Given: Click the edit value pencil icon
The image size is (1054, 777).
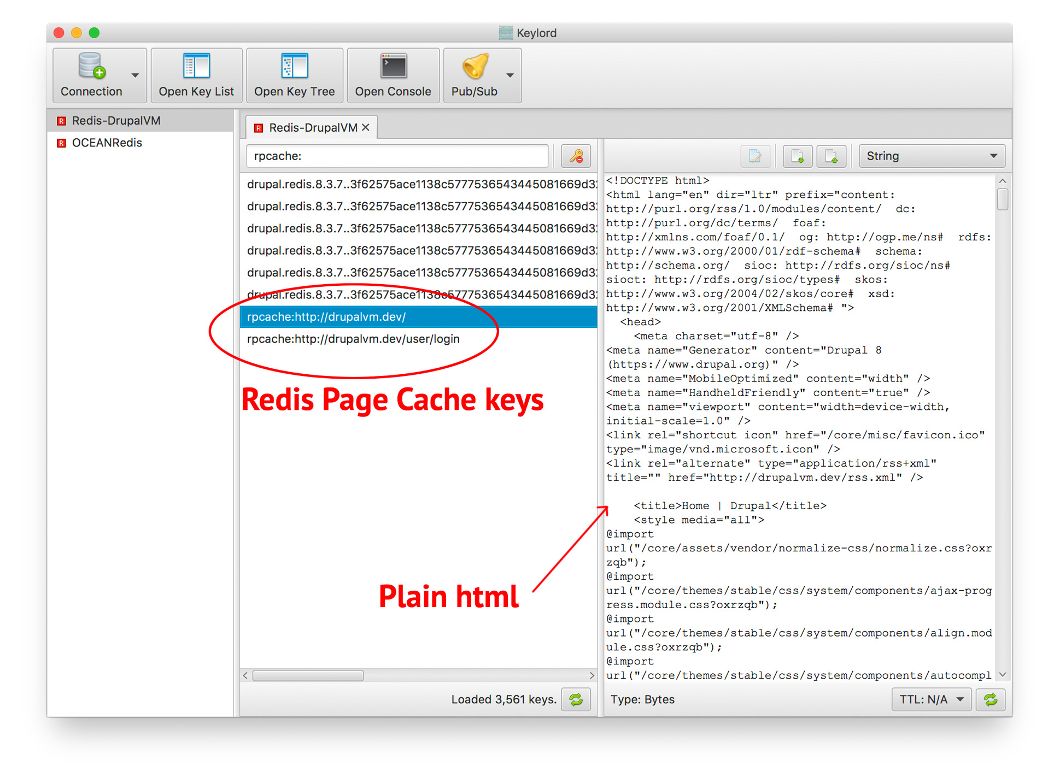Looking at the screenshot, I should 755,156.
